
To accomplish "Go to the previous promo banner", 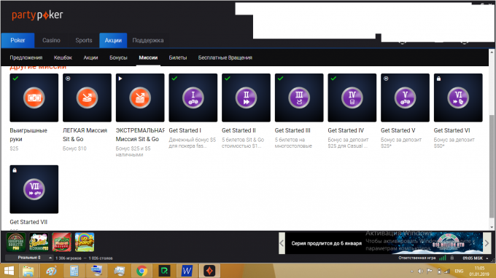I will click(x=282, y=243).
